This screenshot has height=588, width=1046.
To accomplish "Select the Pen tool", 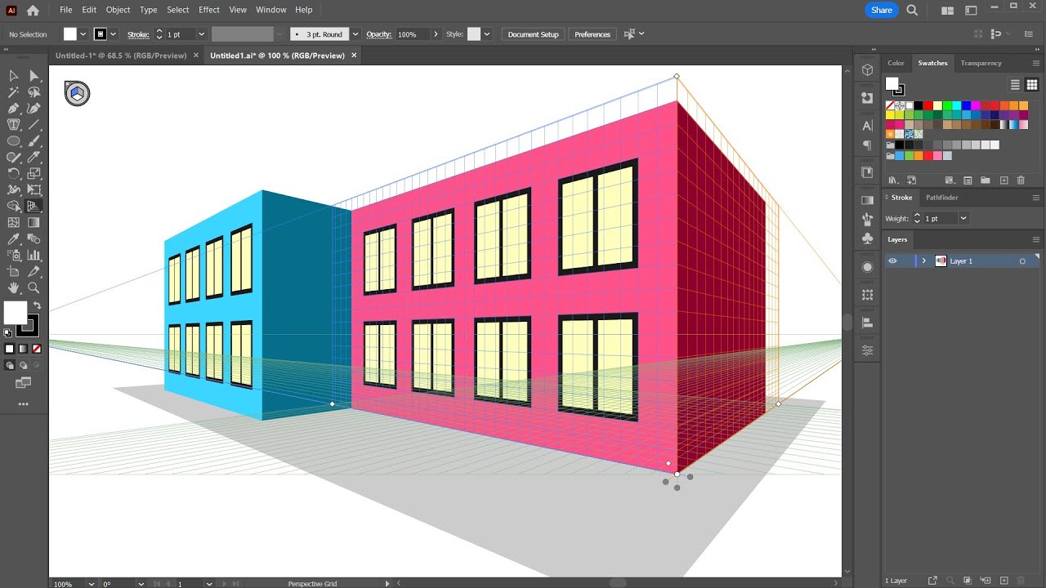I will [13, 108].
